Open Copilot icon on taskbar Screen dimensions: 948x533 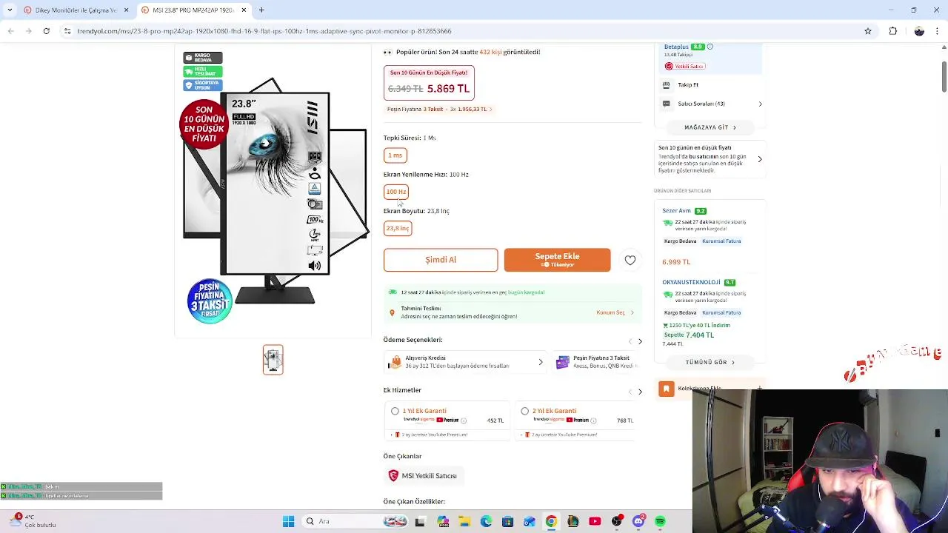pos(443,521)
